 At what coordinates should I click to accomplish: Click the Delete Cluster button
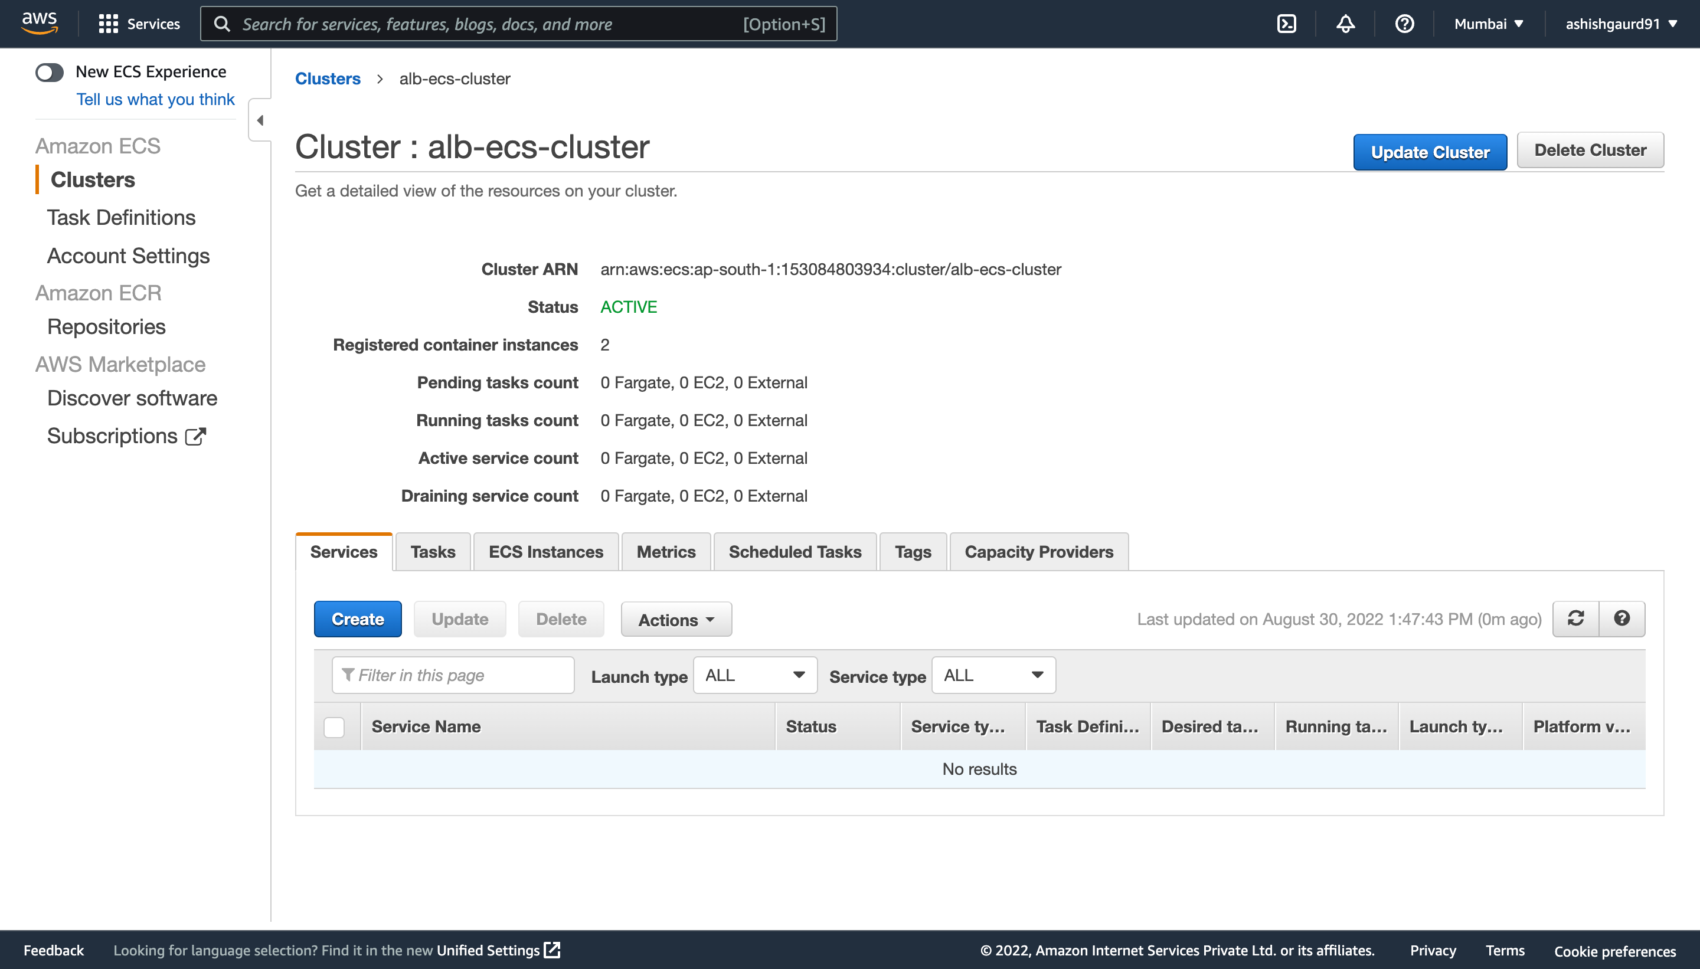tap(1589, 149)
